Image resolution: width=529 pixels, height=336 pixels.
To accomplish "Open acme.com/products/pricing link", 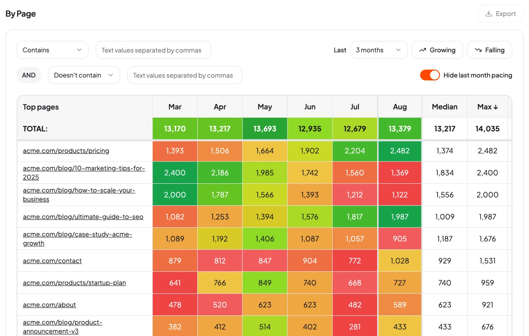I will pos(66,151).
